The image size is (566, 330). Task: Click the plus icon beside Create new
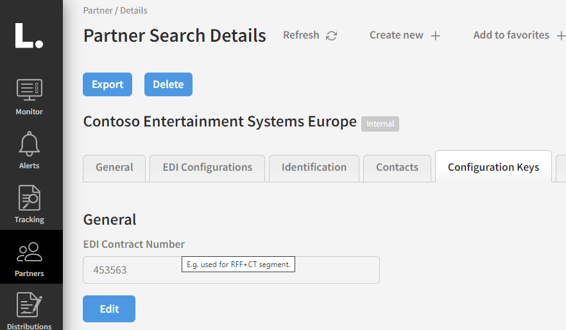pos(435,36)
